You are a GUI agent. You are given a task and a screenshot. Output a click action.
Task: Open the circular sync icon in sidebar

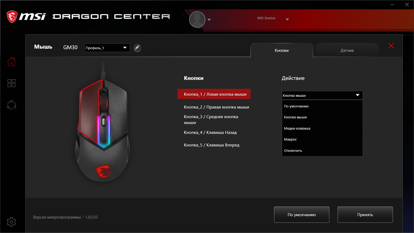[11, 105]
